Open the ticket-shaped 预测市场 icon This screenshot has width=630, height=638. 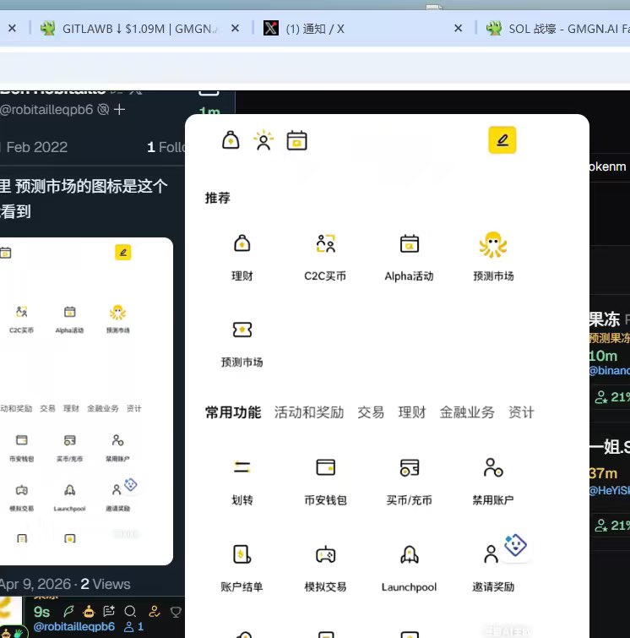pos(242,330)
